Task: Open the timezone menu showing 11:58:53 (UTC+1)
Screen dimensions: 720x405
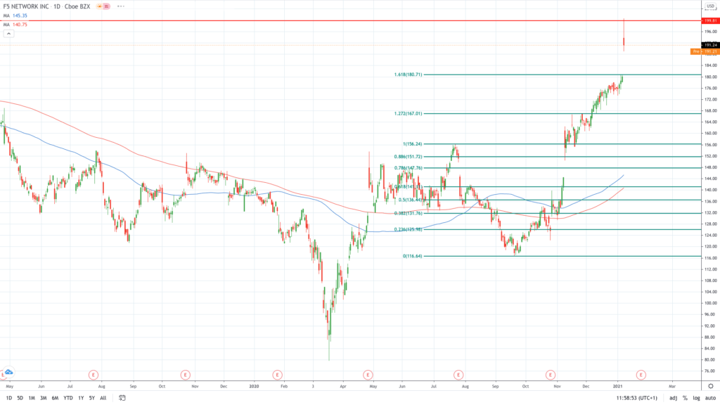Action: pyautogui.click(x=636, y=398)
